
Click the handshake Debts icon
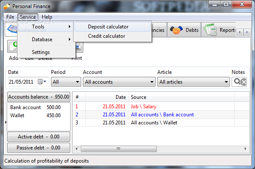point(176,30)
